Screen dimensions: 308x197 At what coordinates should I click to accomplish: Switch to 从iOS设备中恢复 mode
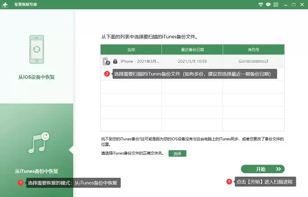[x=37, y=77]
